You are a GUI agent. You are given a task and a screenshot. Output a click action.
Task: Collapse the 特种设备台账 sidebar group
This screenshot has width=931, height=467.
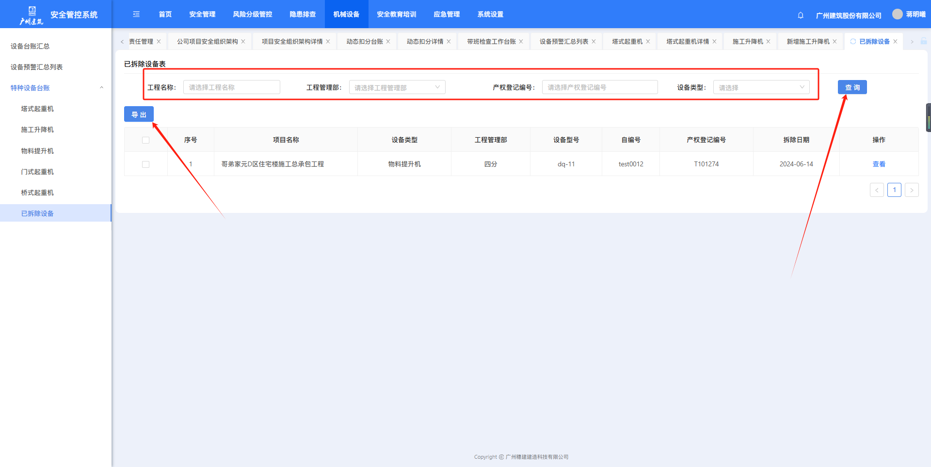(x=101, y=88)
